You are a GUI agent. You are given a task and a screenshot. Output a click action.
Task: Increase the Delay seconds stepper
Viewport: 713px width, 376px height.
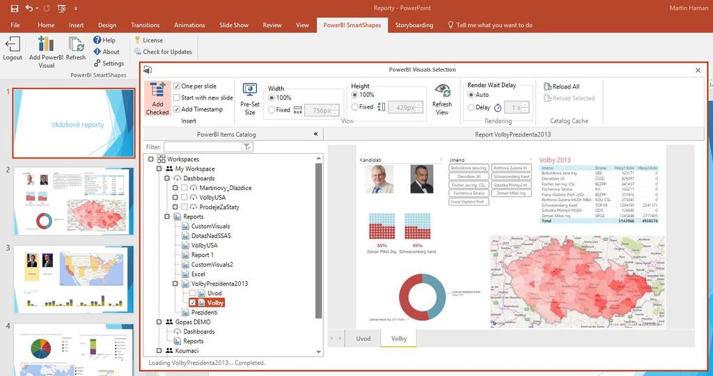click(525, 105)
